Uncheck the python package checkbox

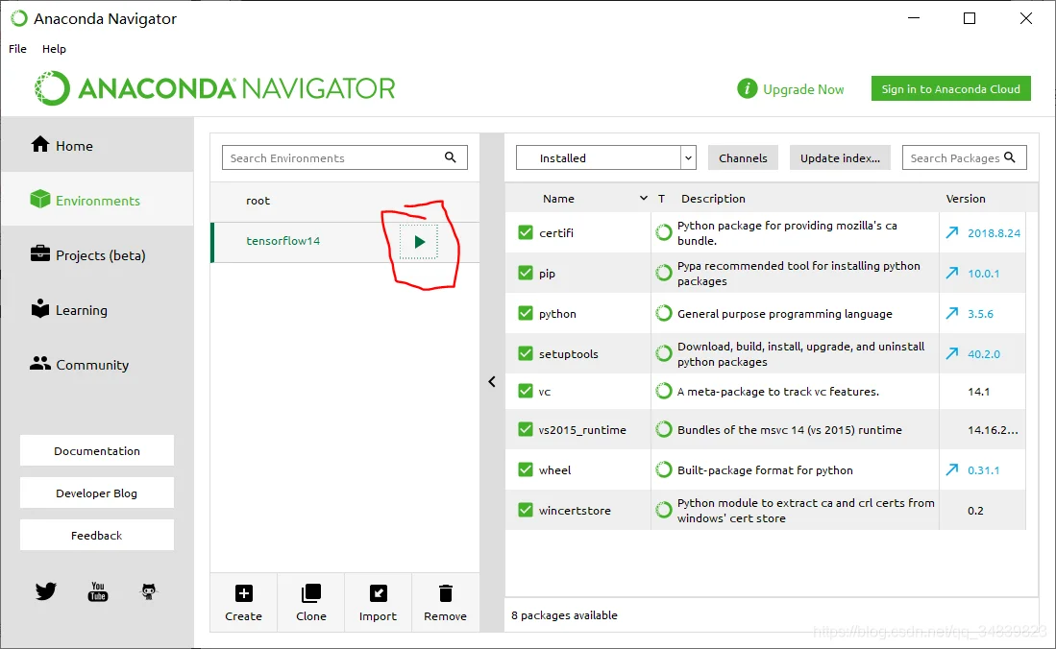[x=526, y=313]
